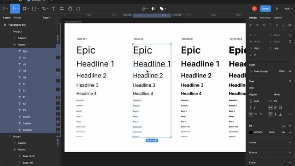
Task: Click the Share button
Action: tap(265, 9)
